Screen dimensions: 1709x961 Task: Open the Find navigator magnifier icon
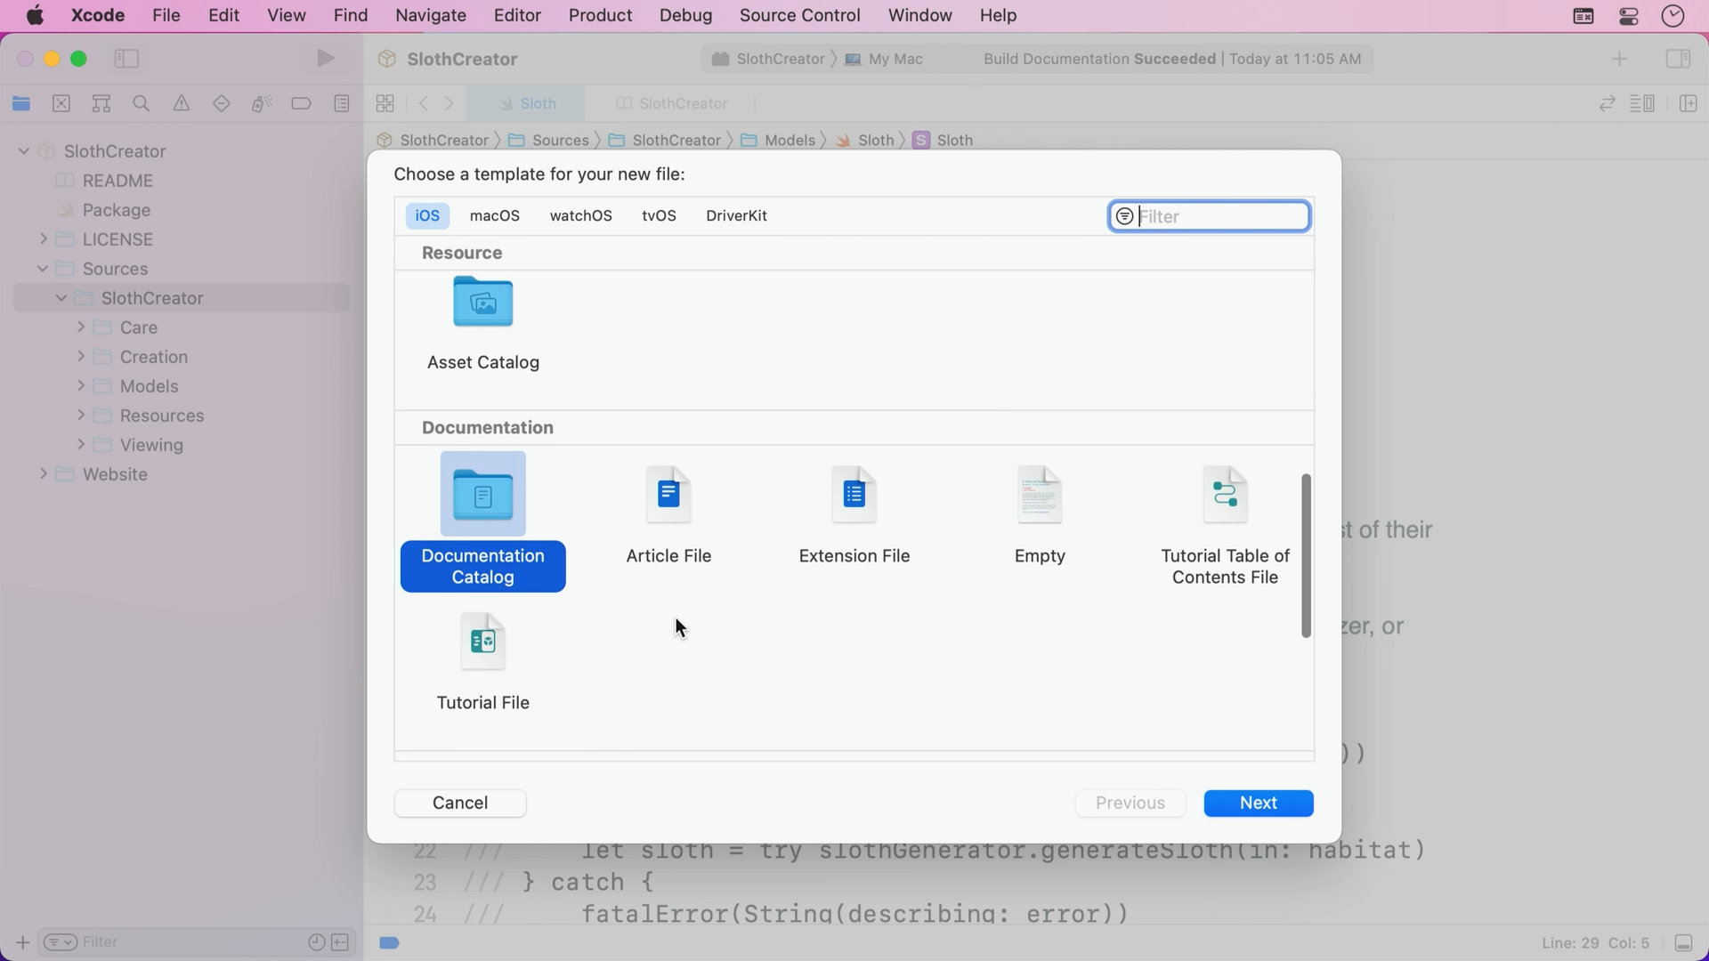(x=141, y=104)
